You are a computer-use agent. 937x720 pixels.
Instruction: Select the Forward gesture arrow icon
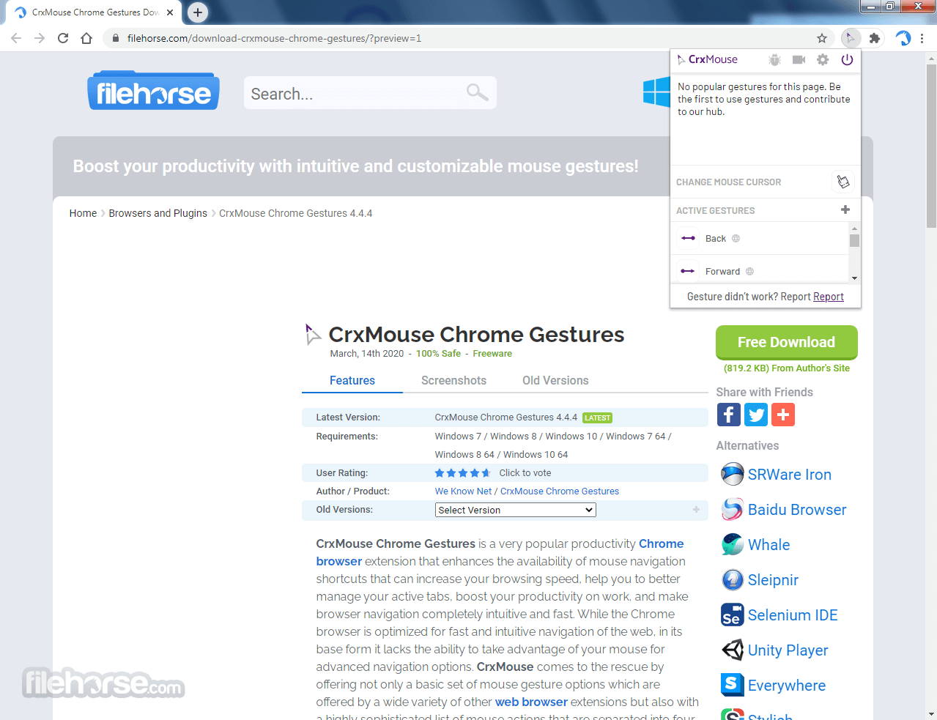point(688,271)
